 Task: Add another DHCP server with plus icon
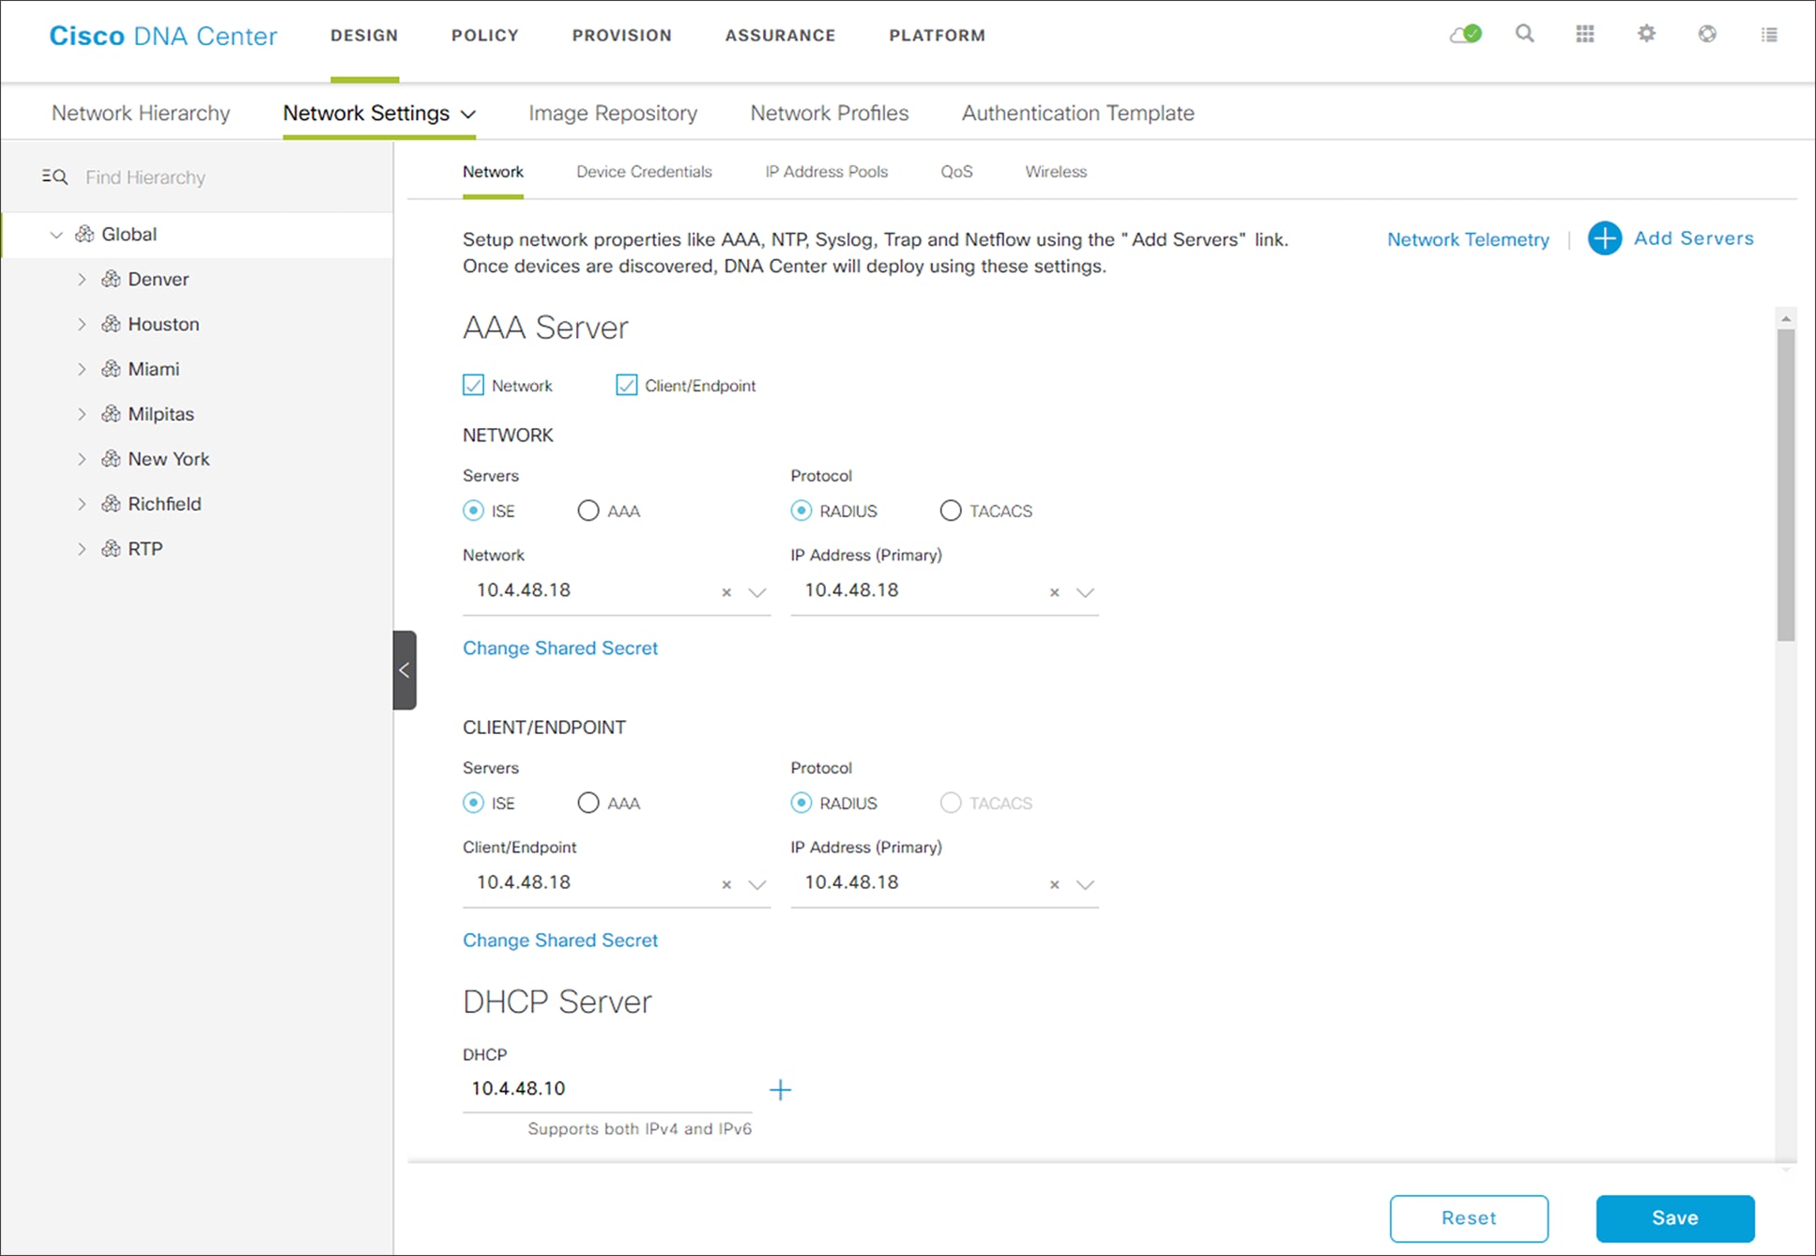[780, 1090]
